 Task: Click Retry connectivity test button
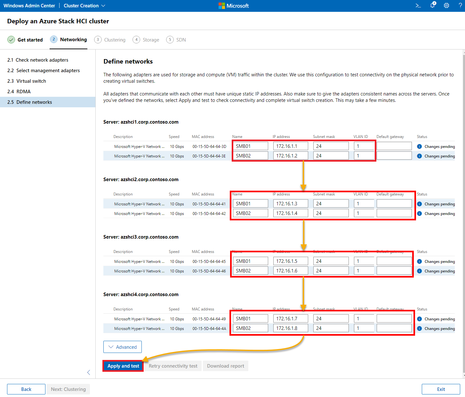pyautogui.click(x=173, y=366)
